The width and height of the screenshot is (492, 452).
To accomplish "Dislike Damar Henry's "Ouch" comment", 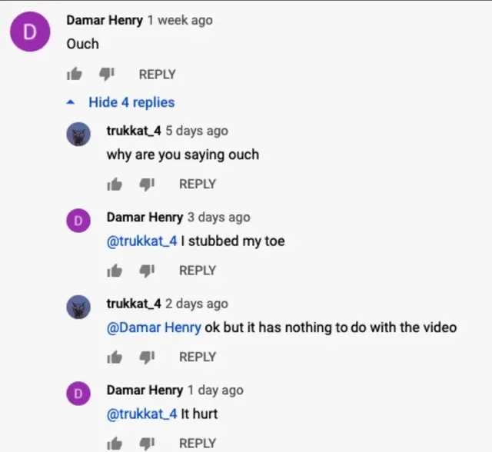I will click(107, 75).
